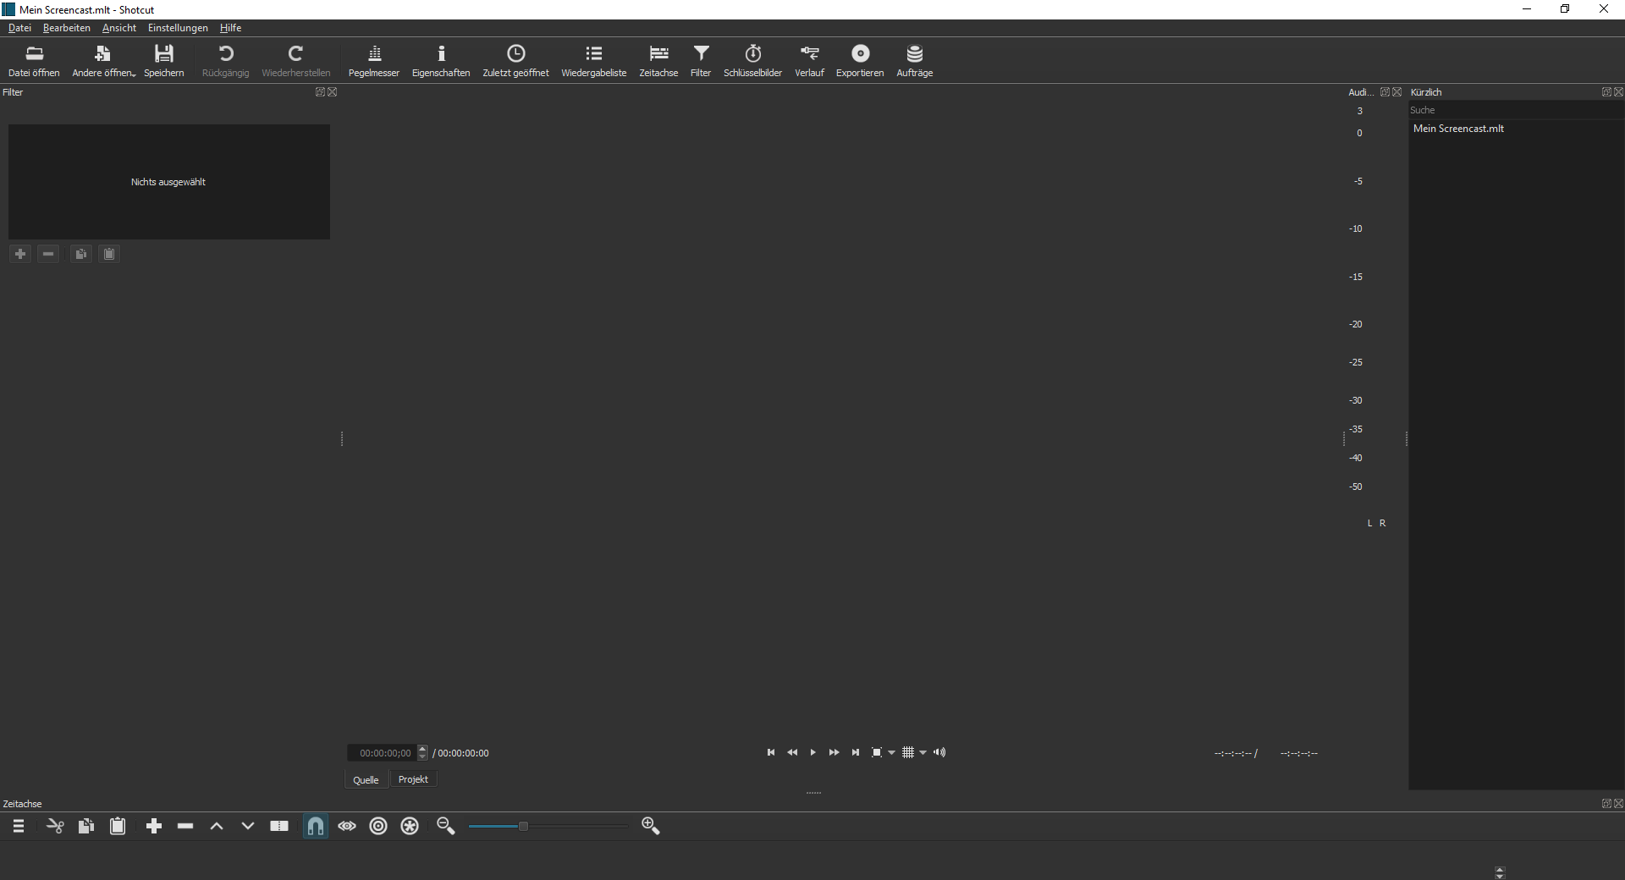Toggle the Wiedergabeliste panel
This screenshot has height=880, width=1625.
click(x=594, y=61)
